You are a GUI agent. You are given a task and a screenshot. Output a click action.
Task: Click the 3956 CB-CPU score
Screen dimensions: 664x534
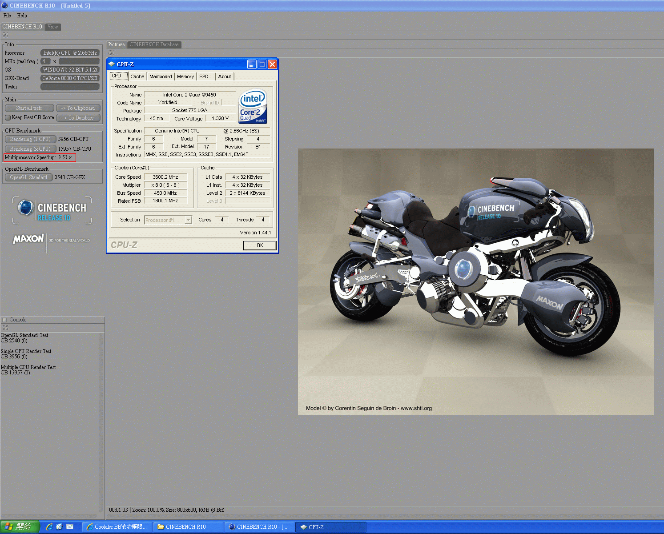tap(73, 139)
